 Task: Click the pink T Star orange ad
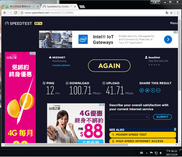[20, 97]
